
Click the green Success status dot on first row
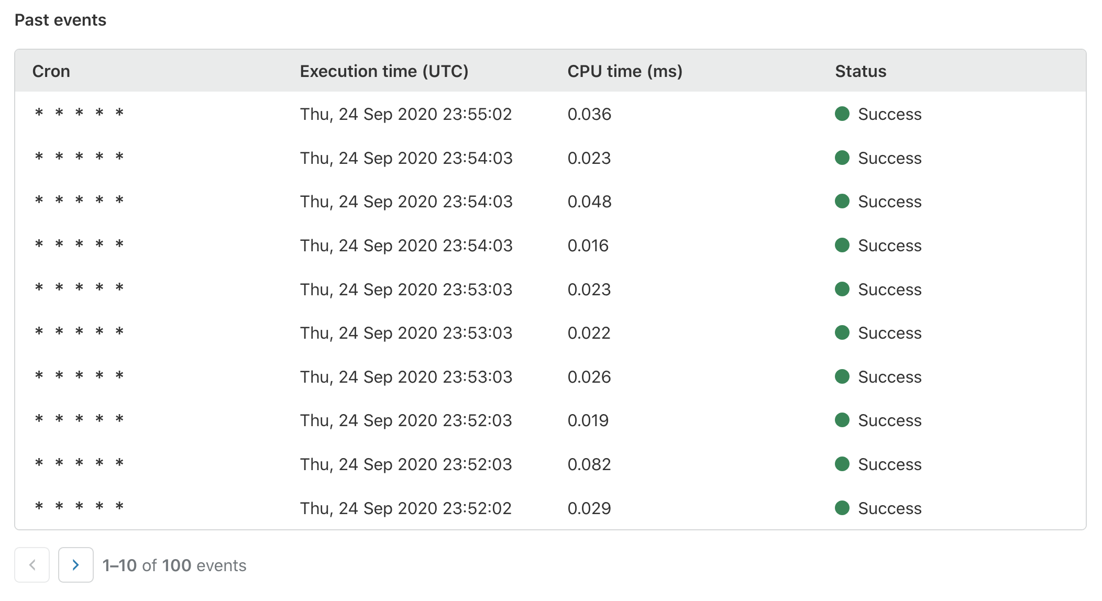(x=842, y=113)
